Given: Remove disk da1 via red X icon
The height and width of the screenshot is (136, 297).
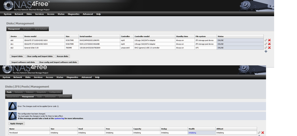Looking at the screenshot, I should [269, 44].
